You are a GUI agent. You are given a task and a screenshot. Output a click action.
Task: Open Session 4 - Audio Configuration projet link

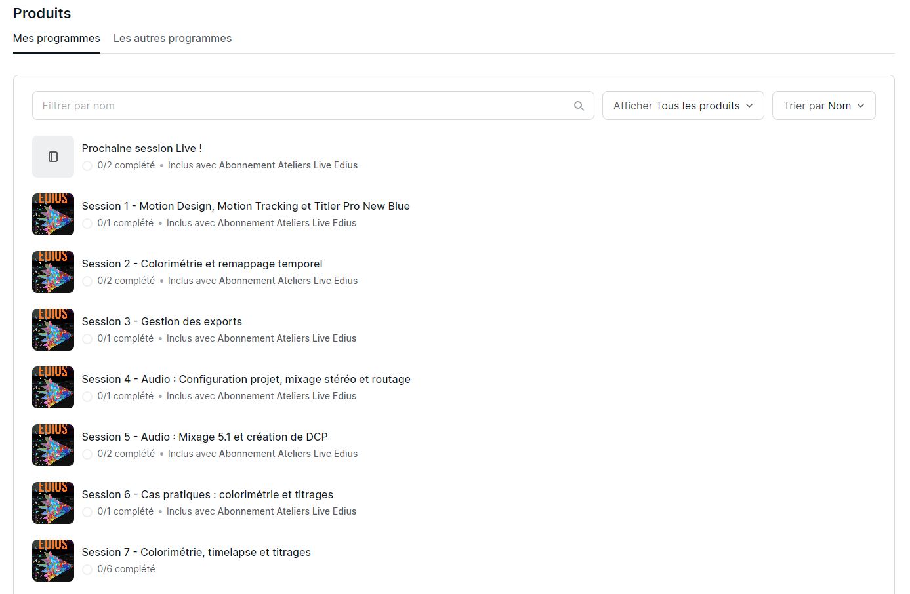pos(246,379)
